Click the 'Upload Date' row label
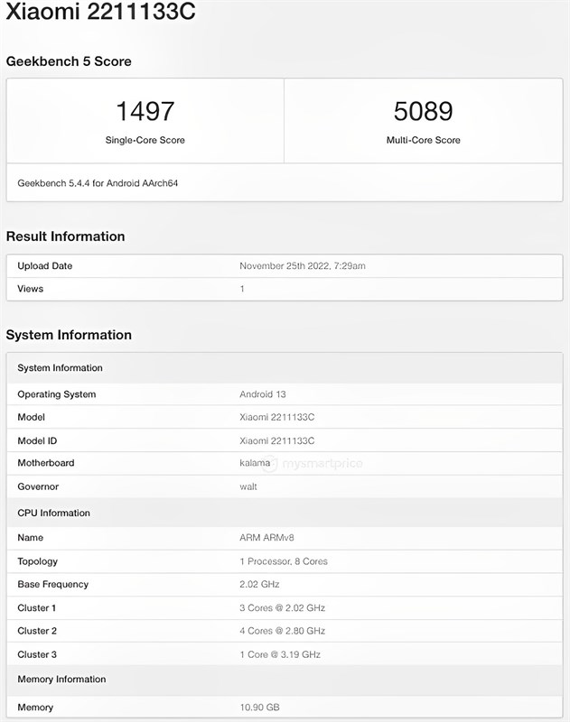This screenshot has width=570, height=722. click(44, 265)
